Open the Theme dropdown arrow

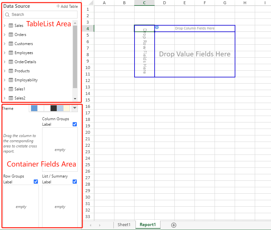point(75,108)
